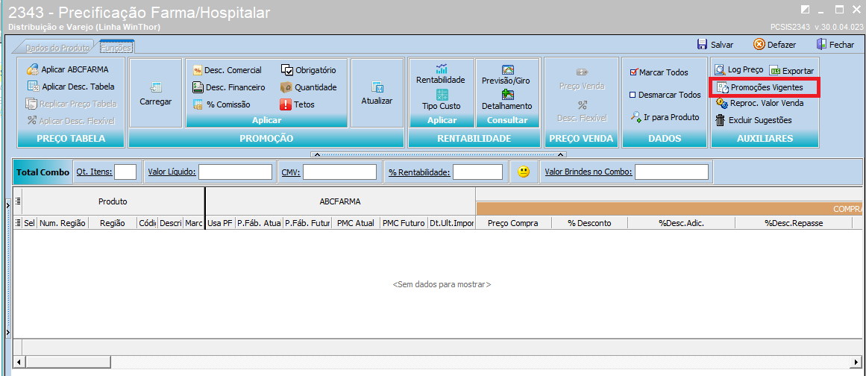Click %Desc.Adic. column header

[682, 222]
